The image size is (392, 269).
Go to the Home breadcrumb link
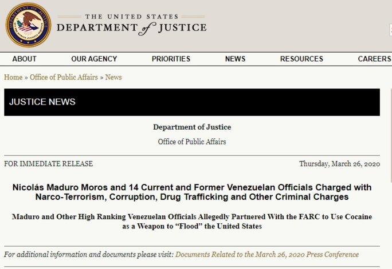pos(13,77)
